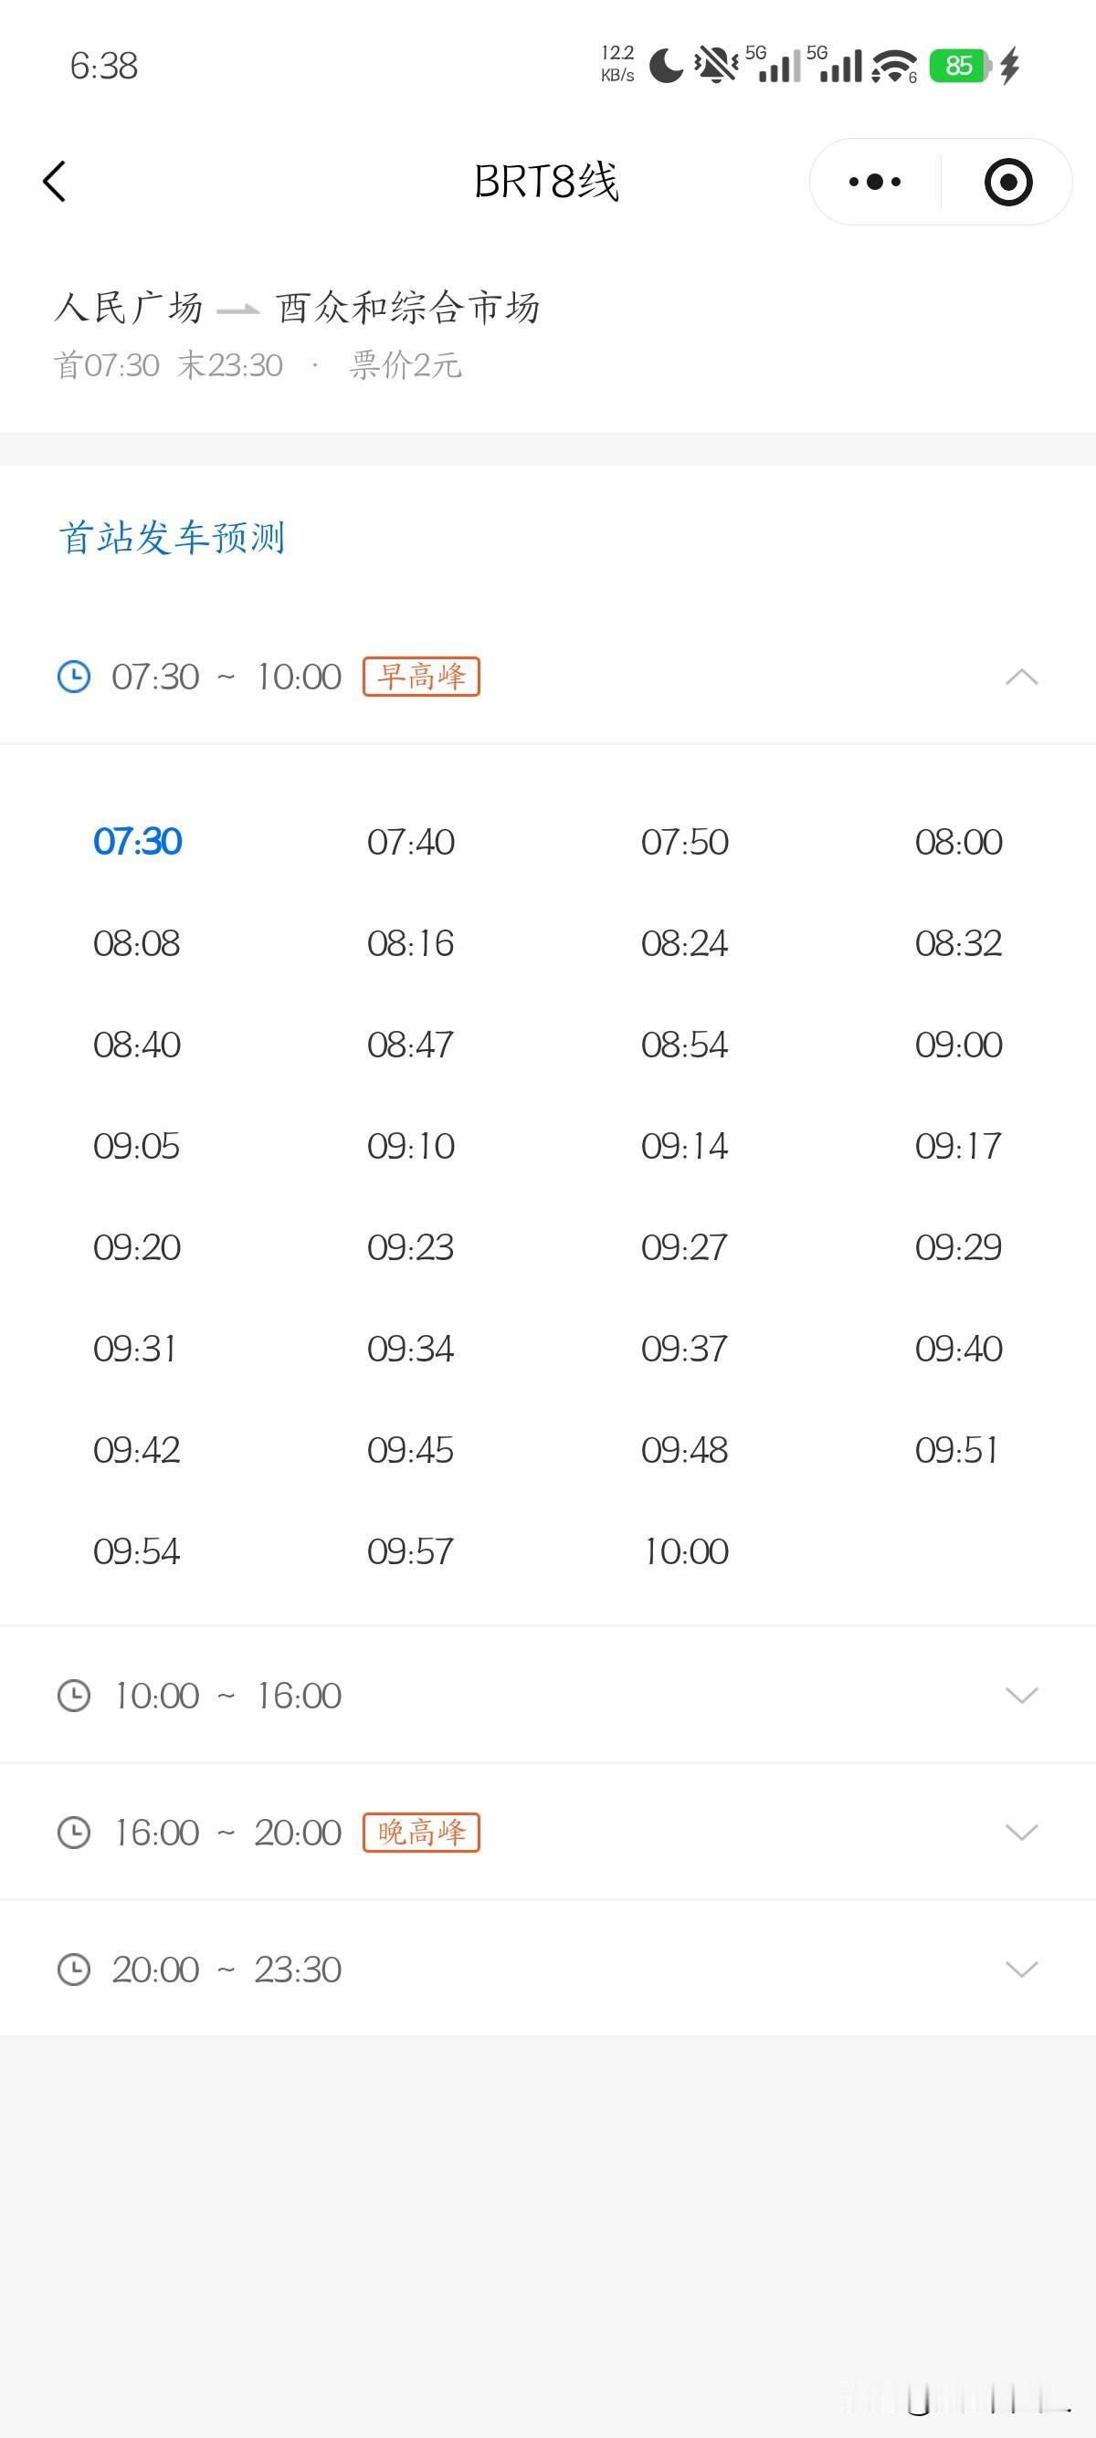Tap clock icon beside 20:00 ~ 23:30
1096x2438 pixels.
(74, 1970)
